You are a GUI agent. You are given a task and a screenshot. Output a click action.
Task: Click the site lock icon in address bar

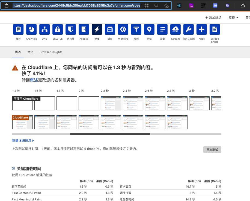(7, 5)
